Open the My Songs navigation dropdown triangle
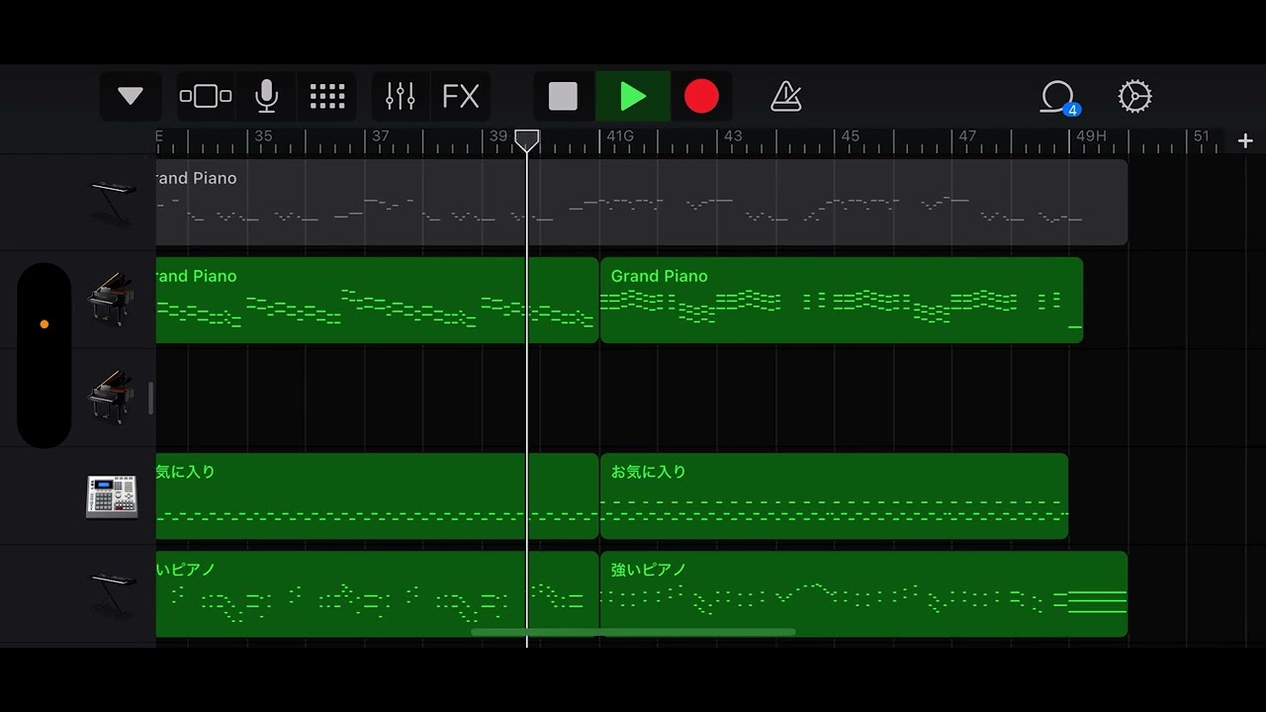The height and width of the screenshot is (712, 1266). 131,96
